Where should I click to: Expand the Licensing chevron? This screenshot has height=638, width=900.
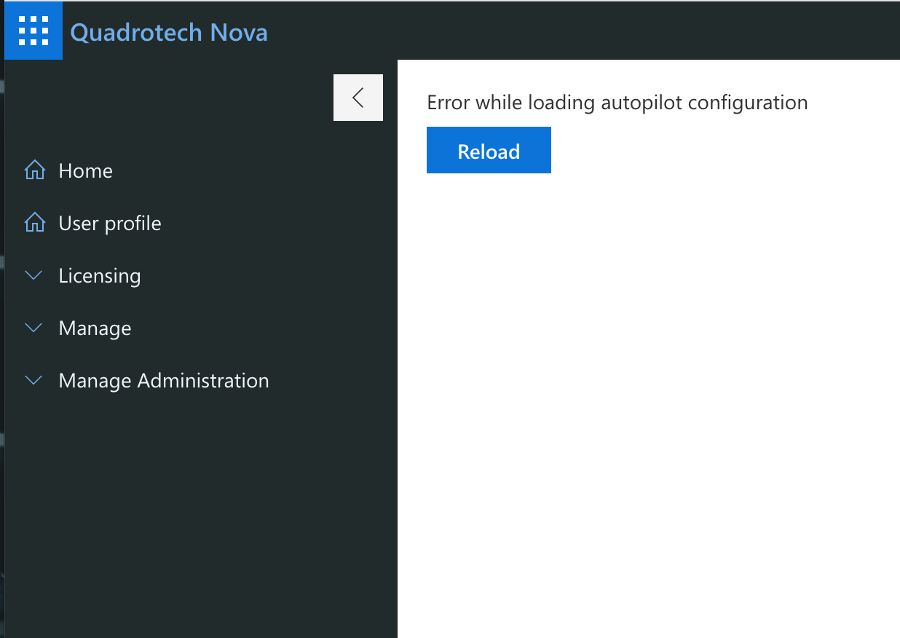pos(34,275)
